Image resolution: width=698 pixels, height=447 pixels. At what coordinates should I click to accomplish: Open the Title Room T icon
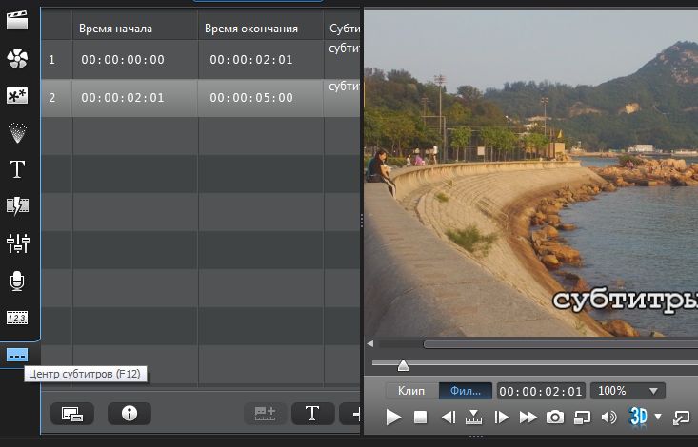pos(17,169)
